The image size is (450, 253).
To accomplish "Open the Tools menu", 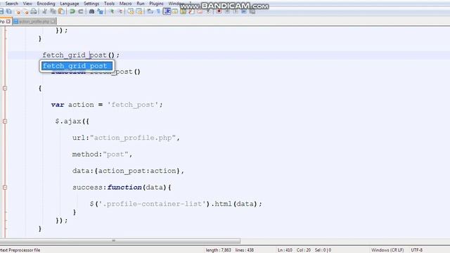I will (x=110, y=4).
